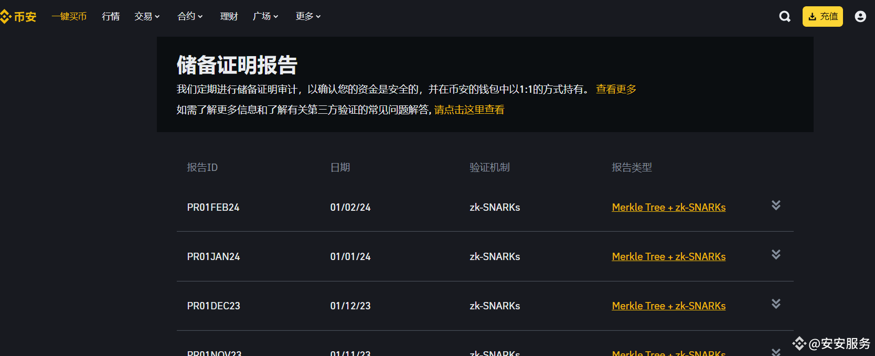Open Merkle Tree link for PR01FEB24
This screenshot has width=875, height=356.
[668, 208]
